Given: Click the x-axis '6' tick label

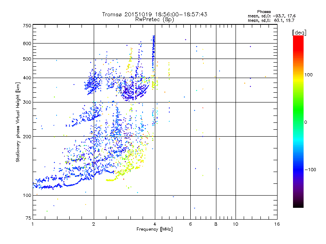Looking at the screenshot, I should coord(190,224).
